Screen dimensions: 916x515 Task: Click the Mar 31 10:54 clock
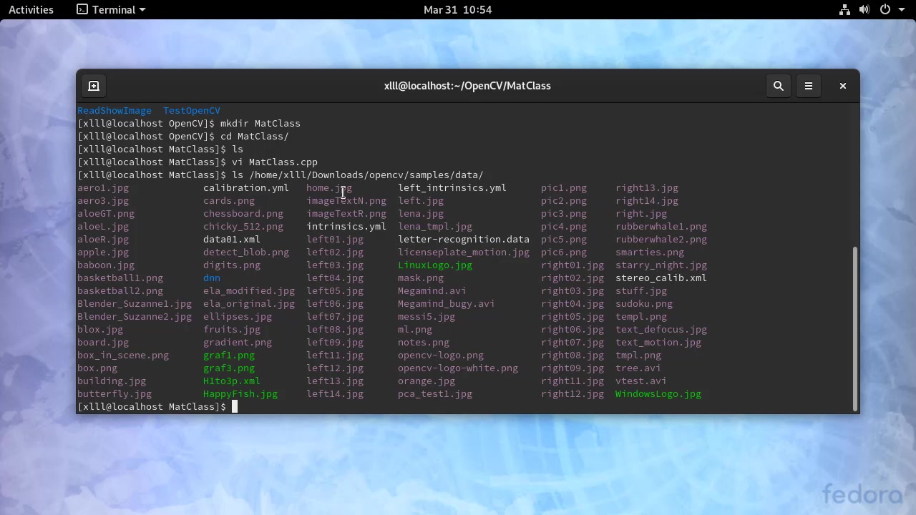point(458,9)
